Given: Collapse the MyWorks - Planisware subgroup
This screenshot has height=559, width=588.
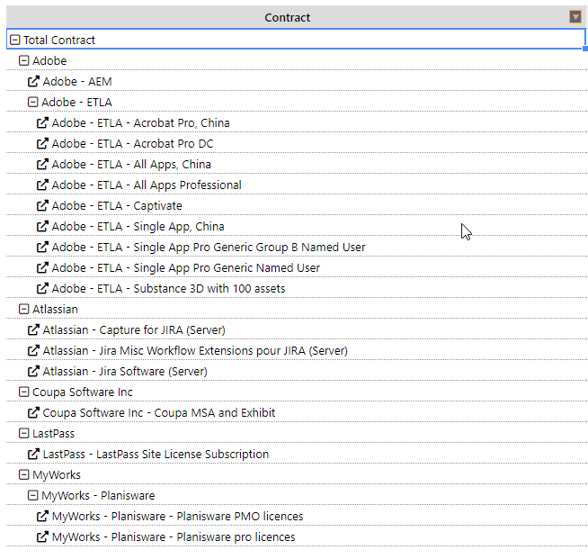Looking at the screenshot, I should tap(32, 496).
